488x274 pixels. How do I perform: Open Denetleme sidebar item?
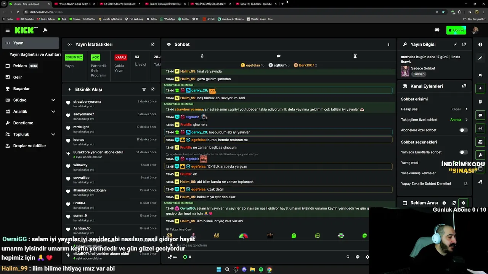click(30, 123)
